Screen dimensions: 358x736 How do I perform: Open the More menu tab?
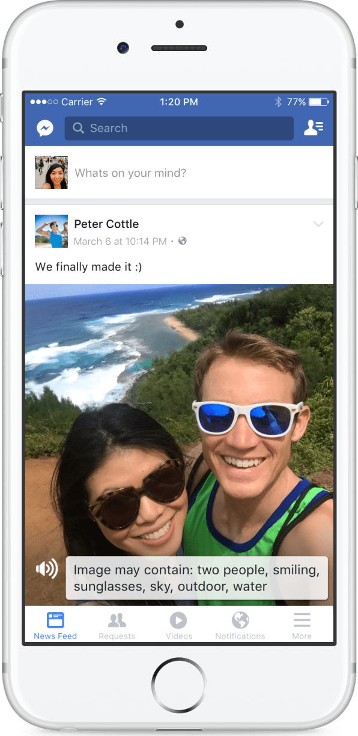[302, 625]
